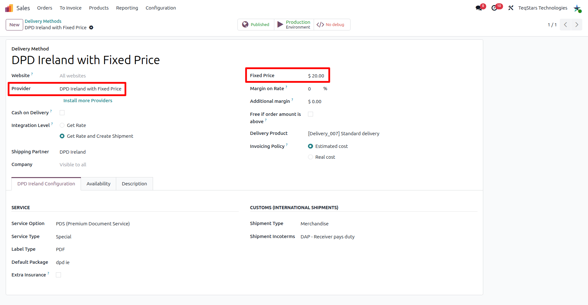This screenshot has height=305, width=588.
Task: Select Real cost invoicing policy
Action: pos(311,157)
